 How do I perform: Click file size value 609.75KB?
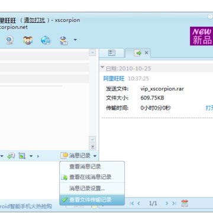152,98
